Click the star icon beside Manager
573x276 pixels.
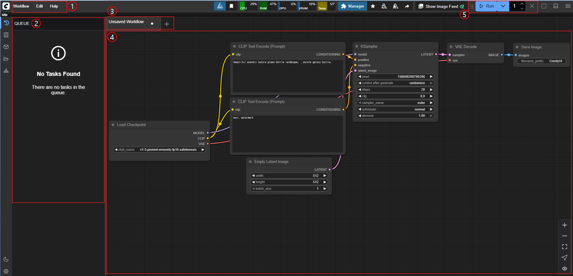pyautogui.click(x=373, y=6)
